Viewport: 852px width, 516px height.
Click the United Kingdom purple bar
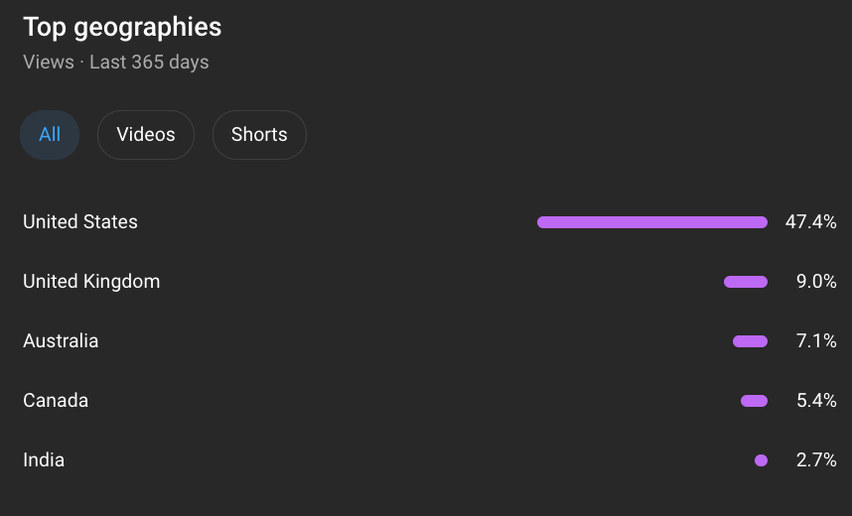746,282
